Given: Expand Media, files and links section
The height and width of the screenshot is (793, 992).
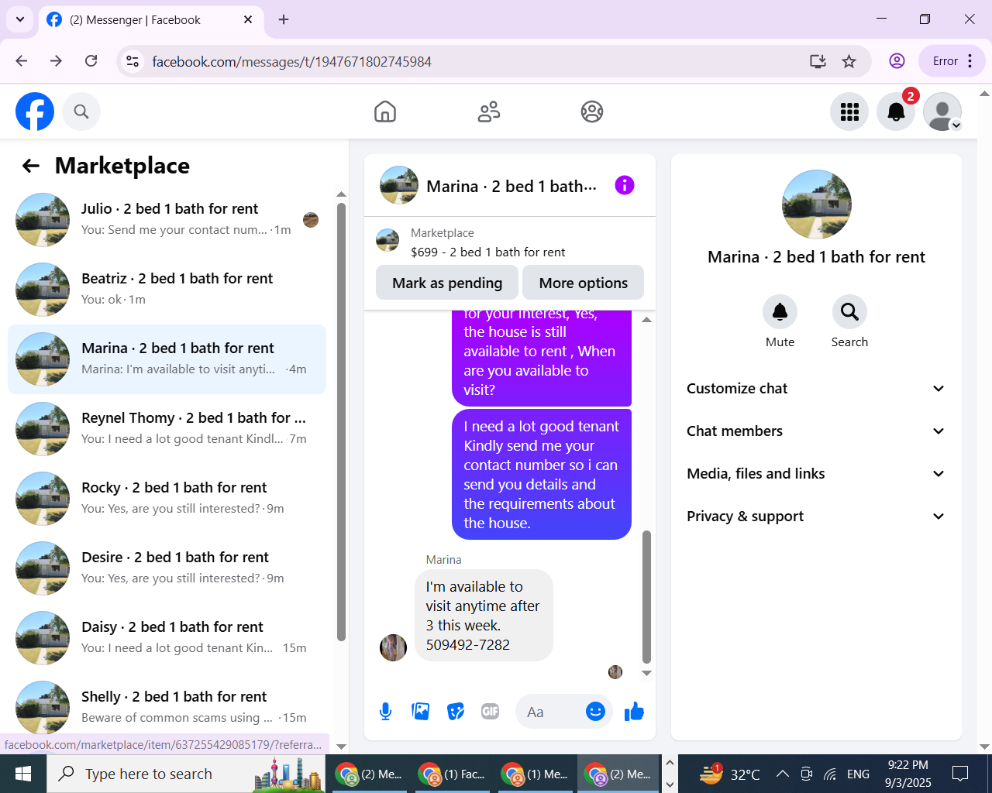Looking at the screenshot, I should [816, 474].
